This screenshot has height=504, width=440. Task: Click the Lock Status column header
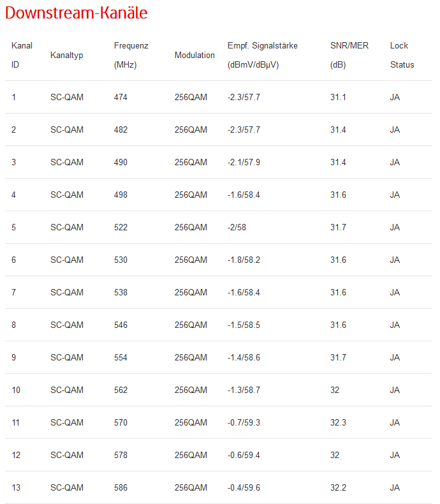coord(402,55)
